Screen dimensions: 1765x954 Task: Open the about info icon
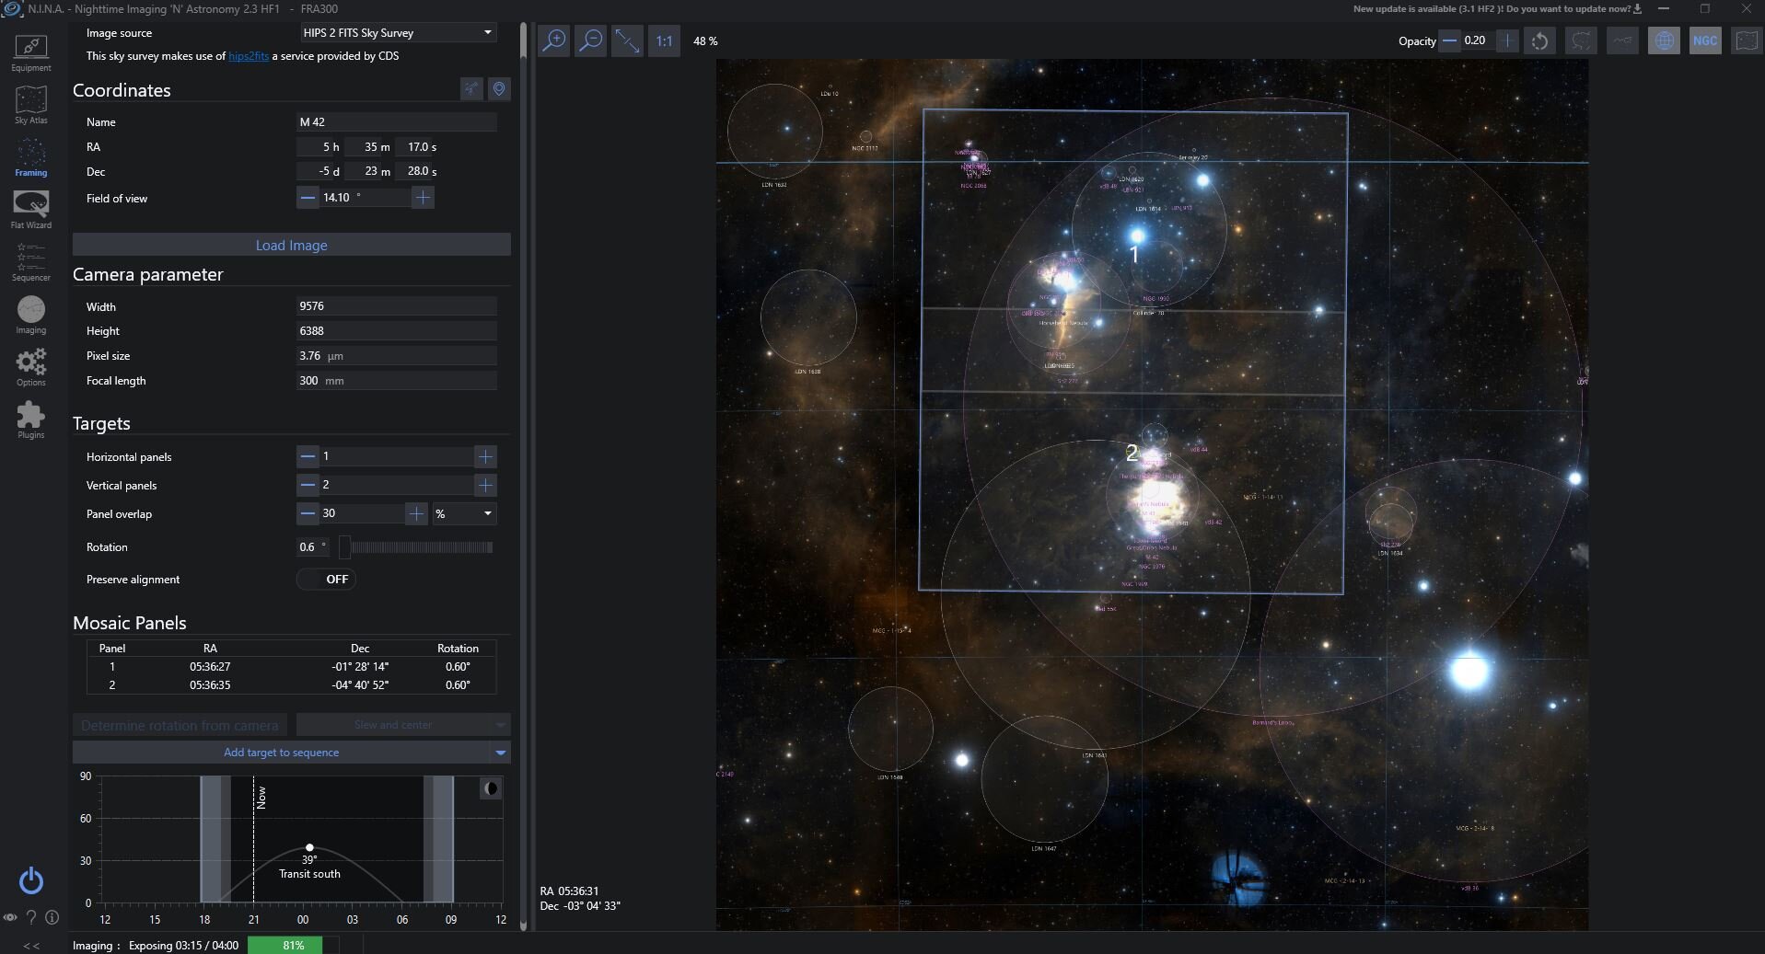52,917
